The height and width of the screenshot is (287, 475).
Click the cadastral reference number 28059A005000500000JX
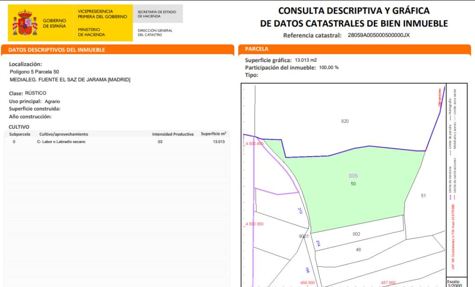click(379, 35)
